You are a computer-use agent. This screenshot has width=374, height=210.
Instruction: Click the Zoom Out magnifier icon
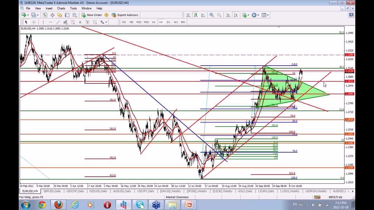219,15
